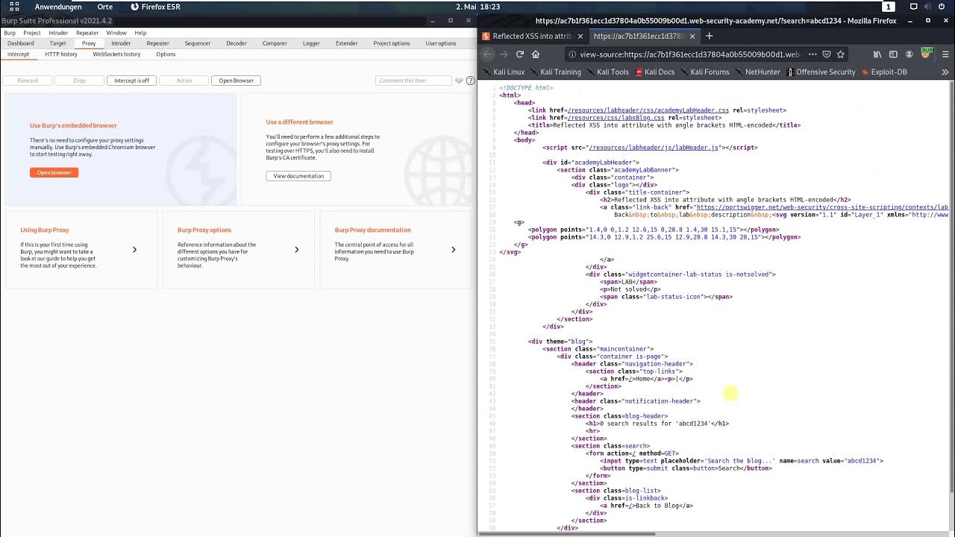This screenshot has height=537, width=955.
Task: Open the Intruder menu in Burp menu bar
Action: click(x=58, y=33)
